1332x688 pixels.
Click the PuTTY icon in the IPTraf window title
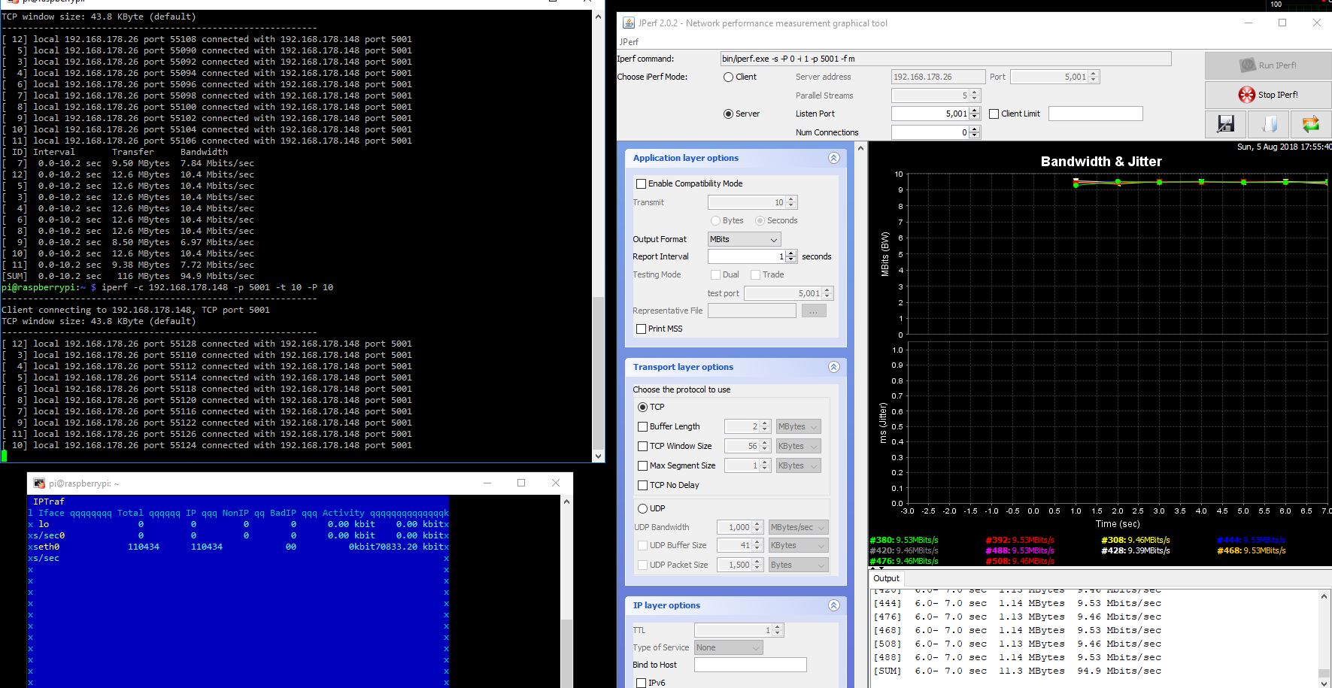pyautogui.click(x=39, y=483)
